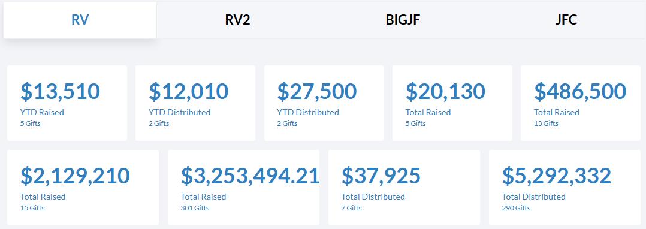646x229 pixels.
Task: Click the 301 Gifts label
Action: coord(195,208)
